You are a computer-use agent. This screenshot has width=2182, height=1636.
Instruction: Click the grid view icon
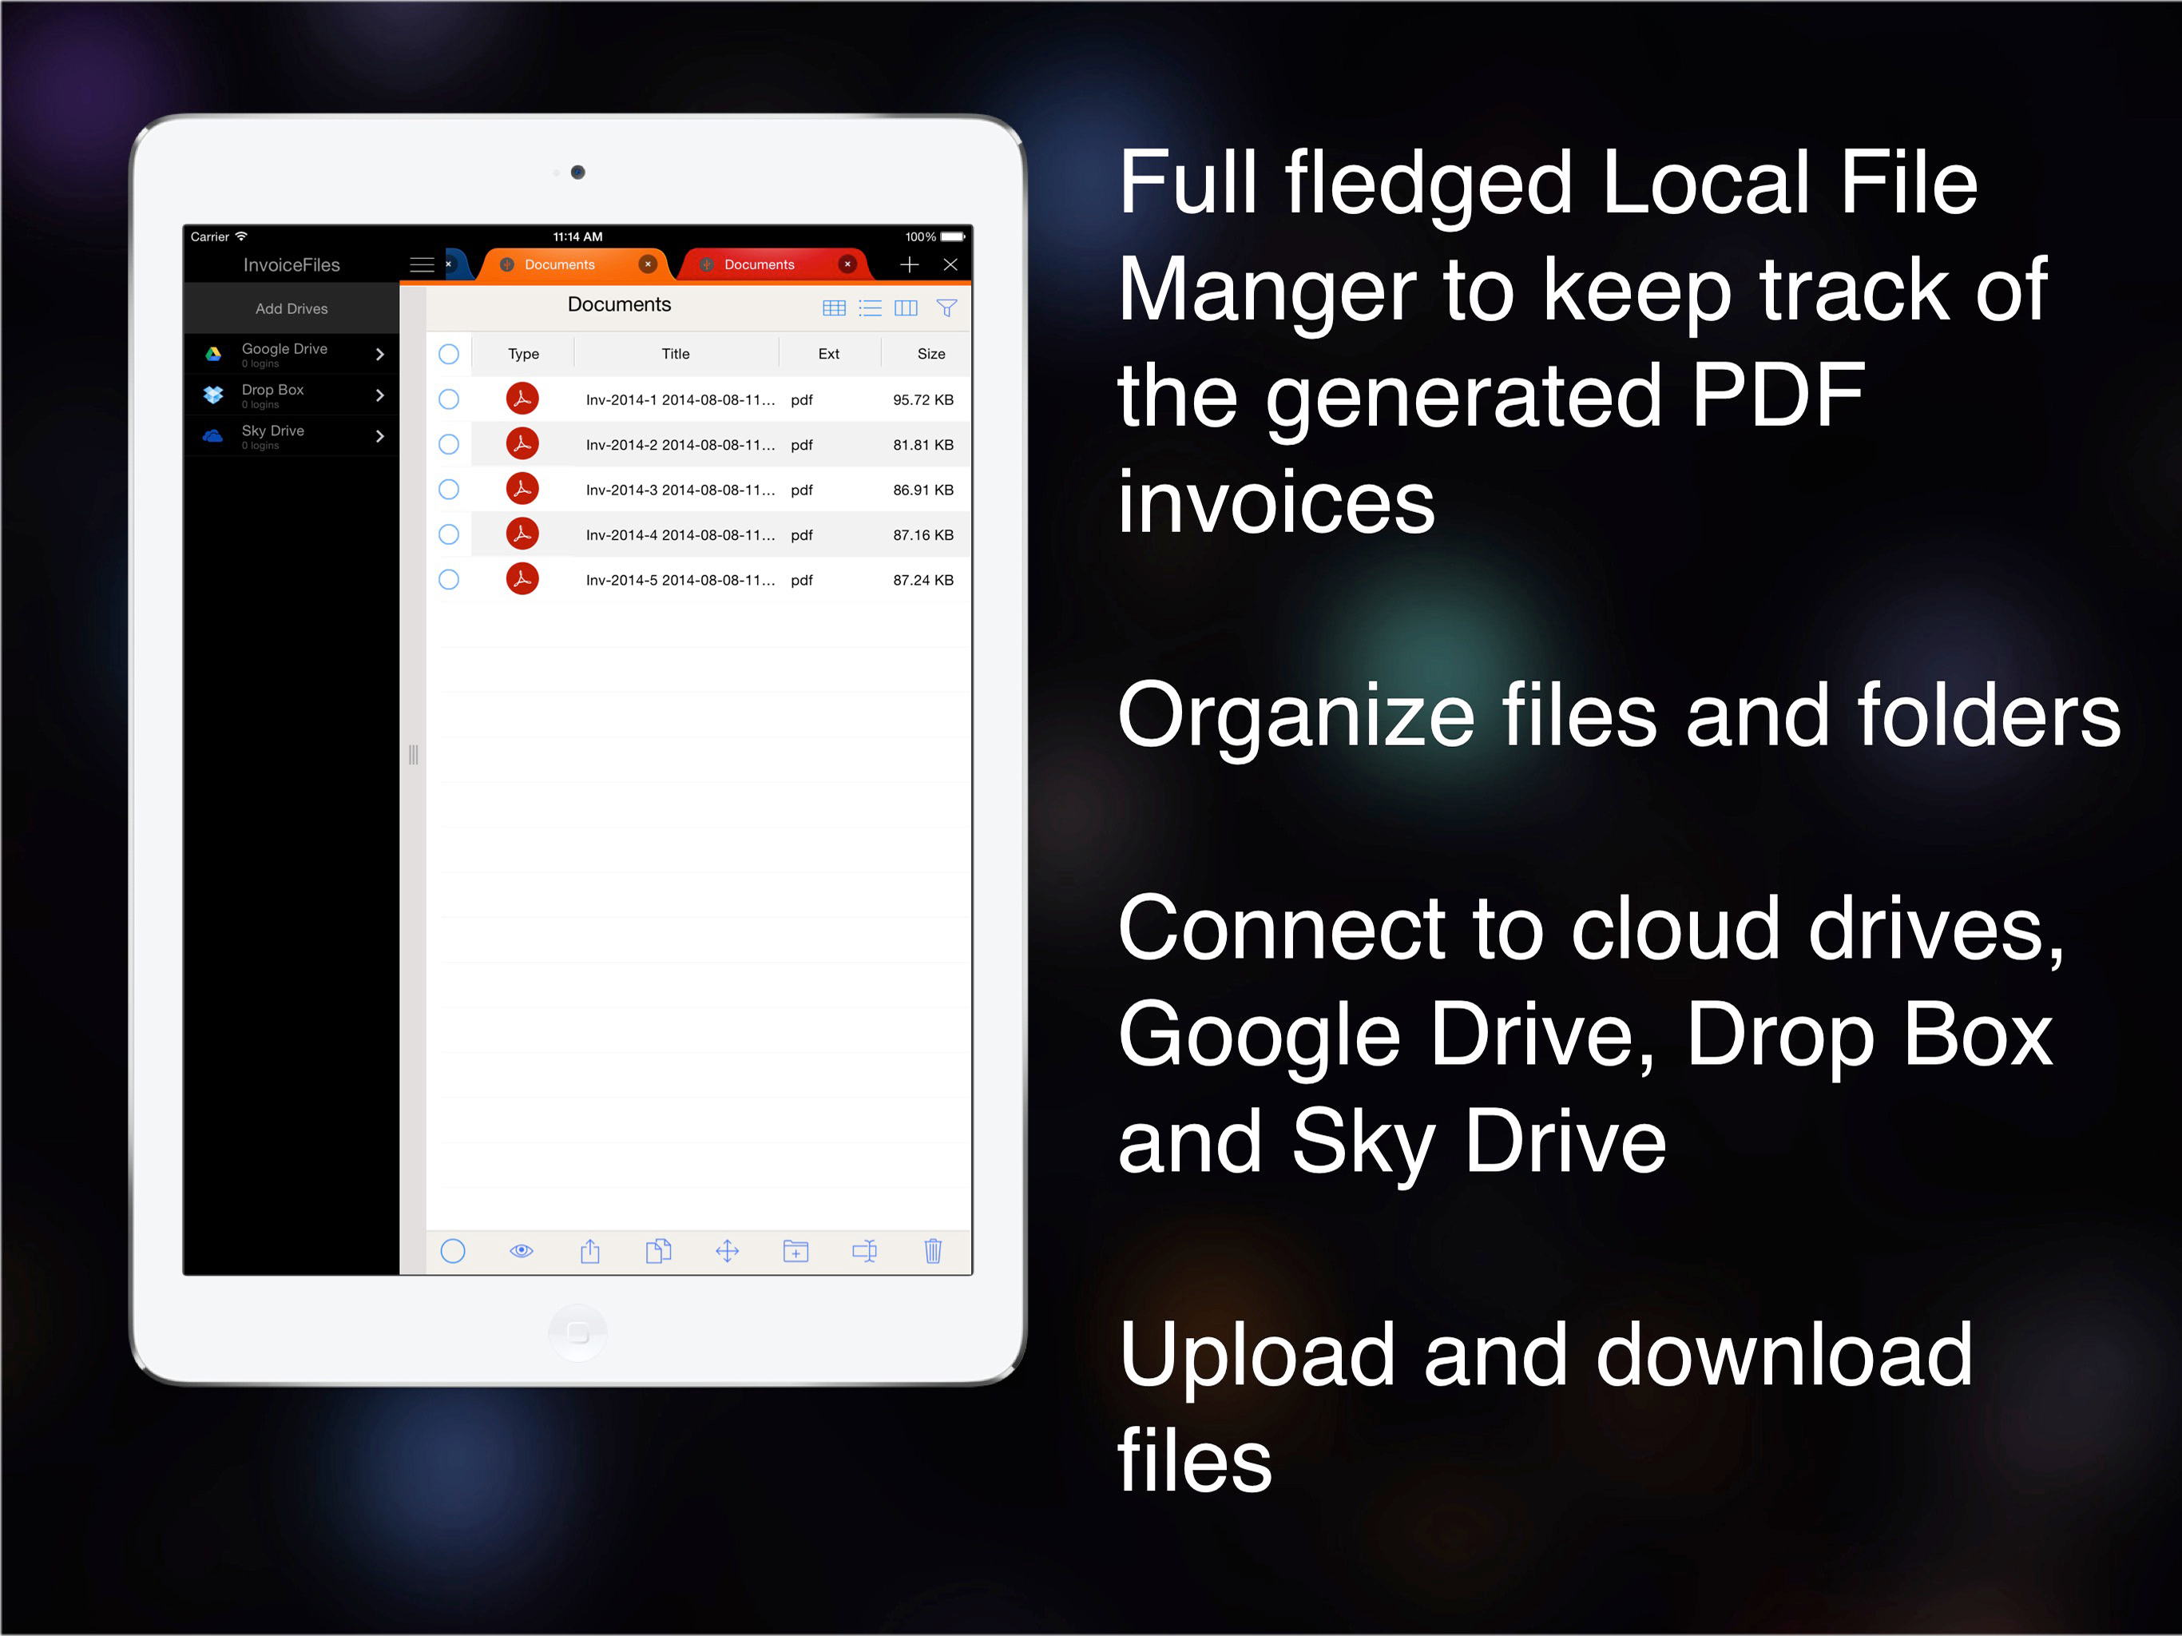(x=834, y=308)
